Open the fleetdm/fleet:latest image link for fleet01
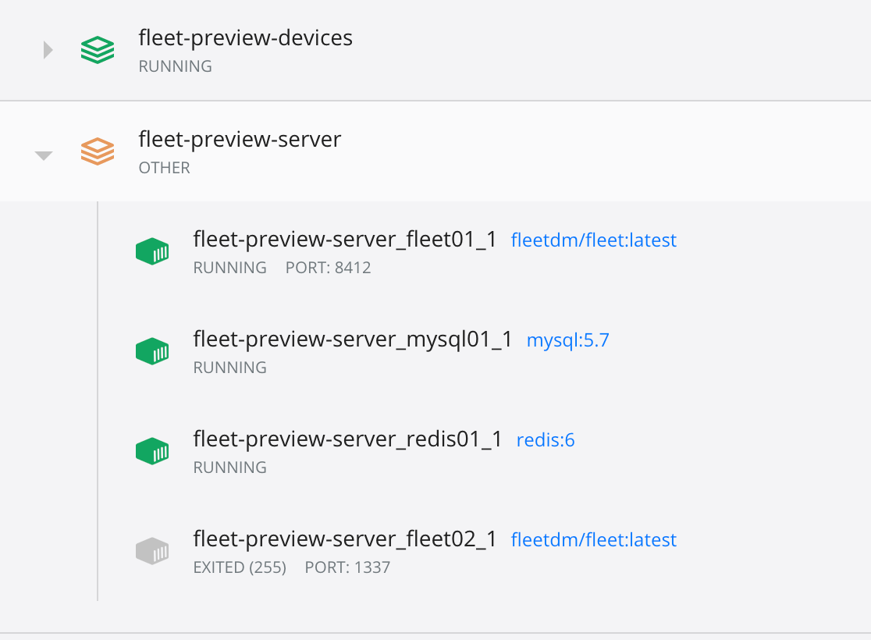The image size is (871, 640). click(x=594, y=240)
